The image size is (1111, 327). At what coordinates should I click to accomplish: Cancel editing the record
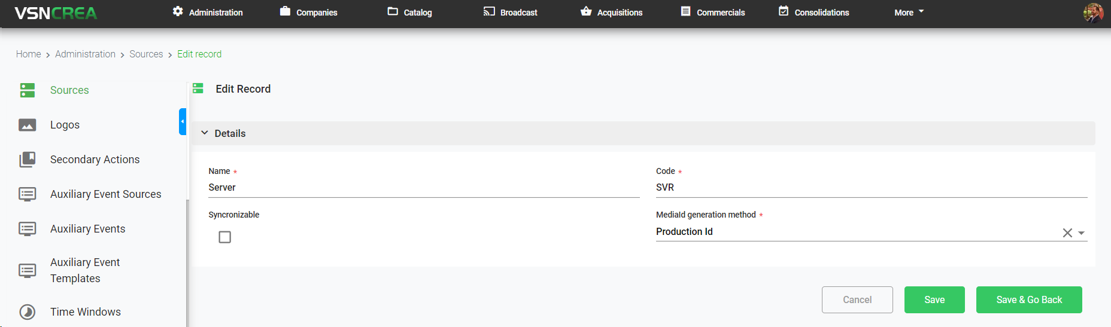point(857,300)
